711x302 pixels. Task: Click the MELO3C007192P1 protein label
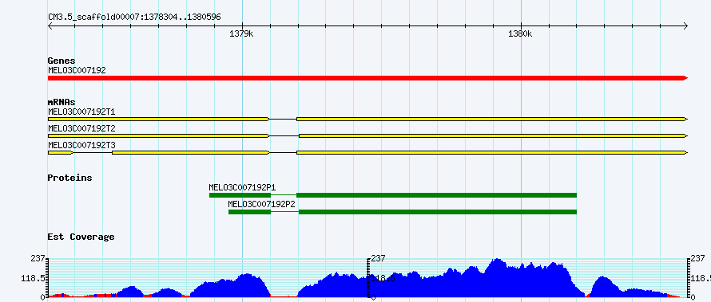[x=243, y=187]
